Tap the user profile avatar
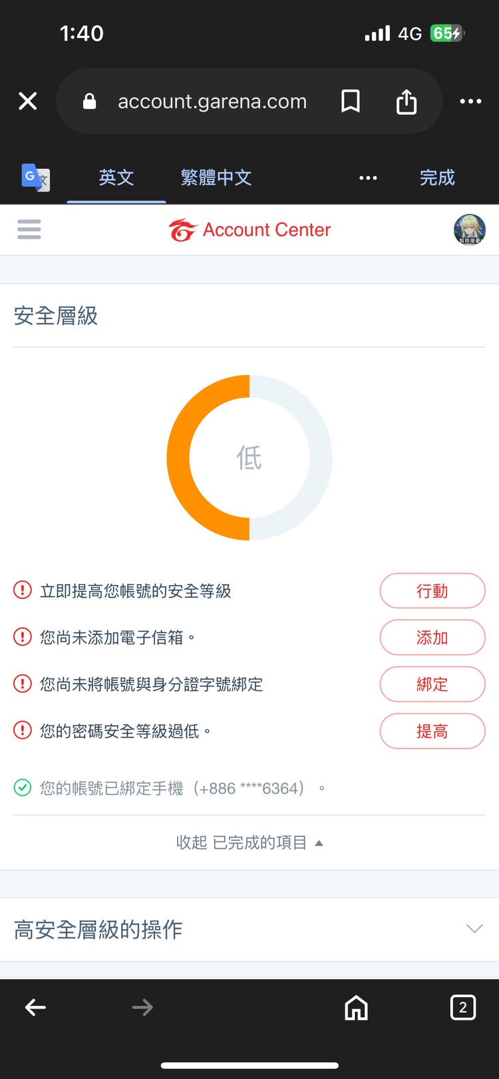Screen dimensions: 499x1079 point(469,229)
